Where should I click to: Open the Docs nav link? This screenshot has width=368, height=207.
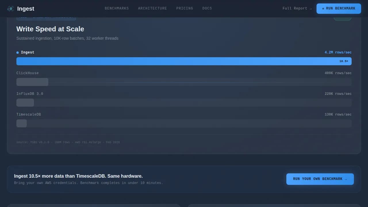pos(207,8)
